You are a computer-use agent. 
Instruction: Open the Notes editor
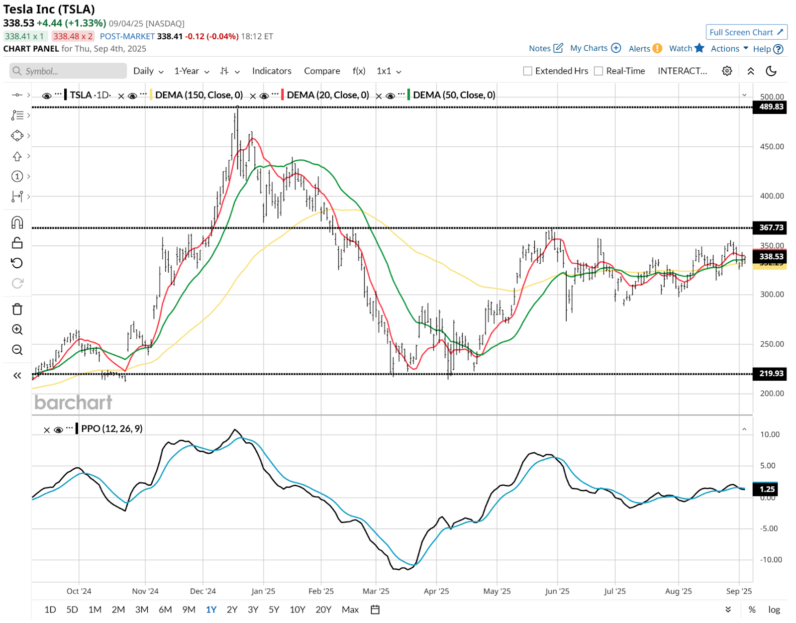coord(546,48)
